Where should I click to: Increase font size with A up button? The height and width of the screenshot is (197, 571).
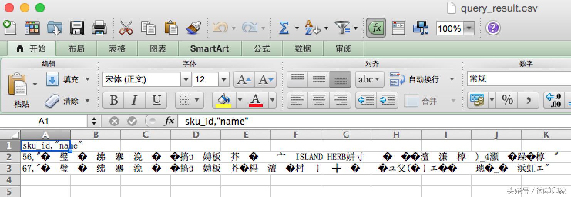(x=244, y=80)
